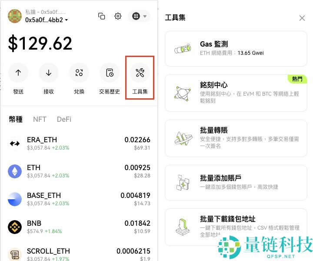Click the ERA_ETH value $69.31
The image size is (313, 261).
[x=142, y=148]
